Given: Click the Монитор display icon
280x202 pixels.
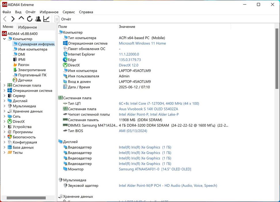Looking at the screenshot, I should (65, 169).
